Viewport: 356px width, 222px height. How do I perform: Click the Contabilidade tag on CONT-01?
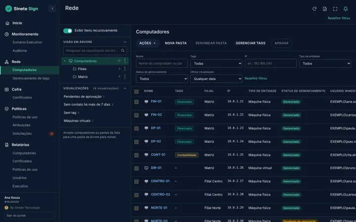(186, 155)
